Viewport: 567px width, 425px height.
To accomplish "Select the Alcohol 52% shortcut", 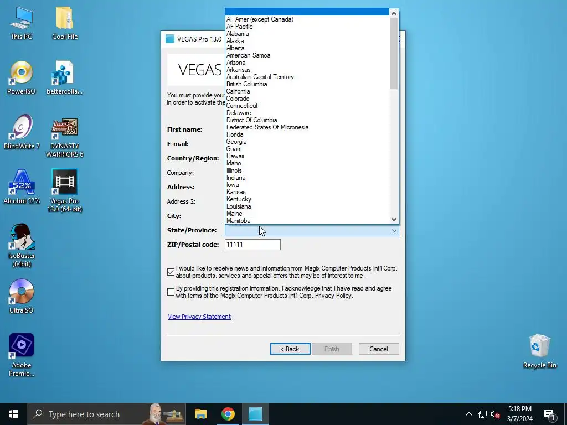I will click(x=22, y=187).
